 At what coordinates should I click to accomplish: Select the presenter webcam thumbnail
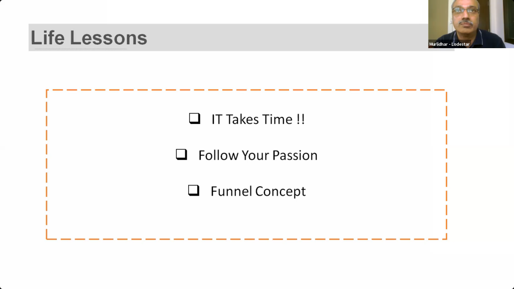coord(471,24)
